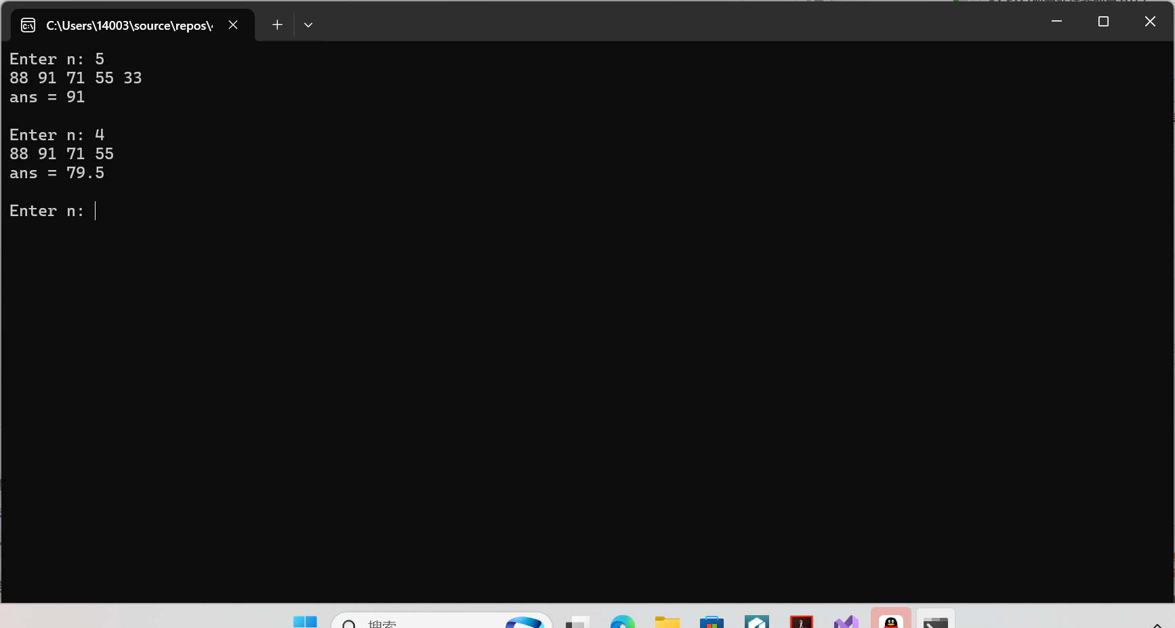
Task: Launch Microsoft Edge from the taskbar
Action: [622, 622]
